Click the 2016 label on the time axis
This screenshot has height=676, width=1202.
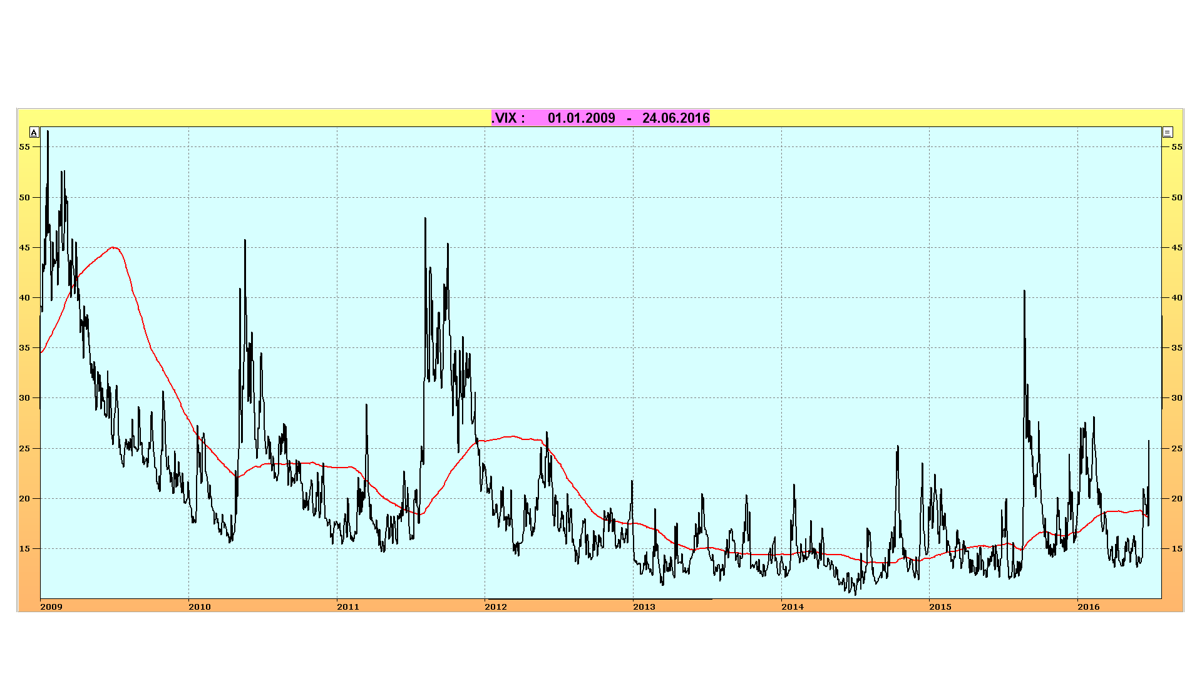point(1088,607)
